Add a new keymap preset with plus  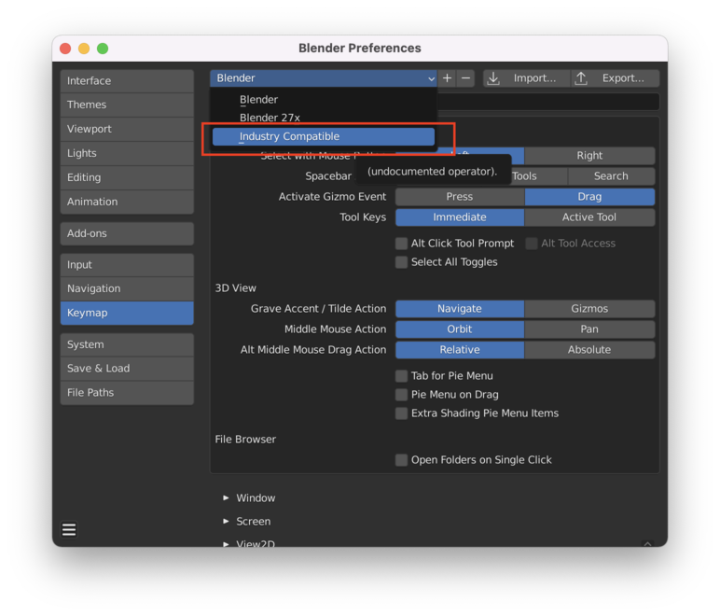(x=447, y=78)
